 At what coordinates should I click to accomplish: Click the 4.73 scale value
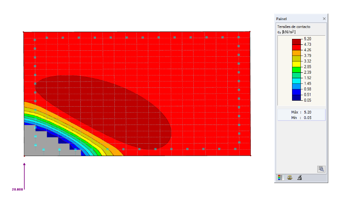pos(308,44)
